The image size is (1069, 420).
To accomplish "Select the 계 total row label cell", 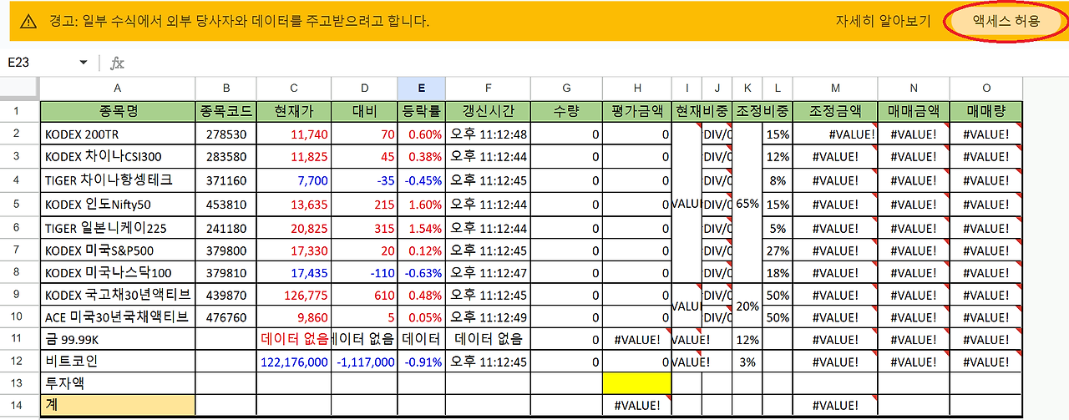I will (118, 405).
